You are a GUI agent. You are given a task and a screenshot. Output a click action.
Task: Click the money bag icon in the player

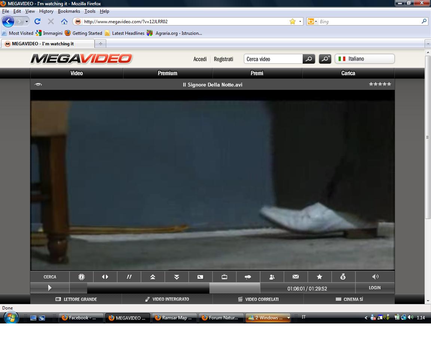coord(343,277)
